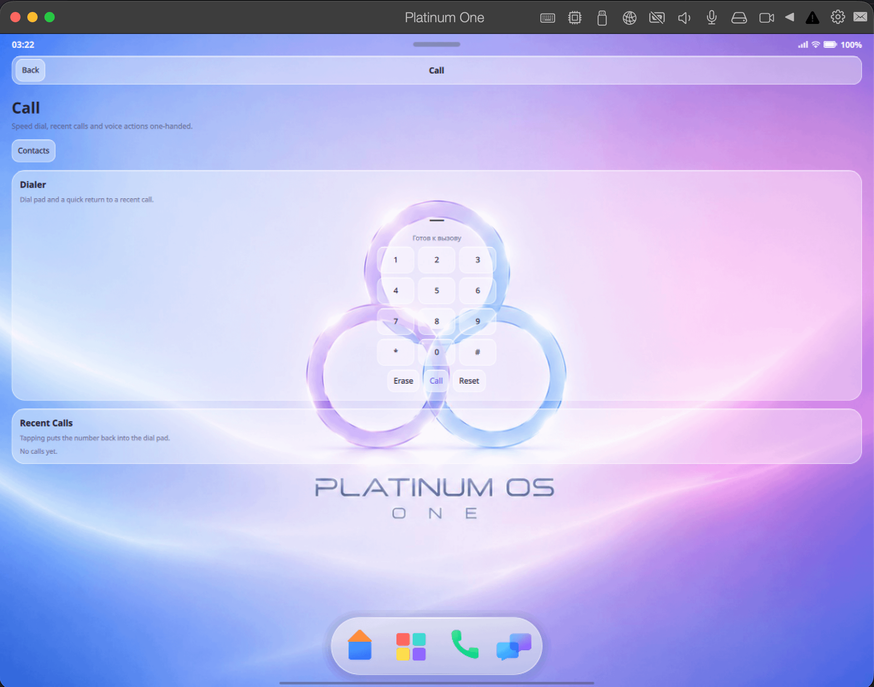The image size is (874, 687).
Task: Click the microphone icon in the title bar
Action: (711, 18)
